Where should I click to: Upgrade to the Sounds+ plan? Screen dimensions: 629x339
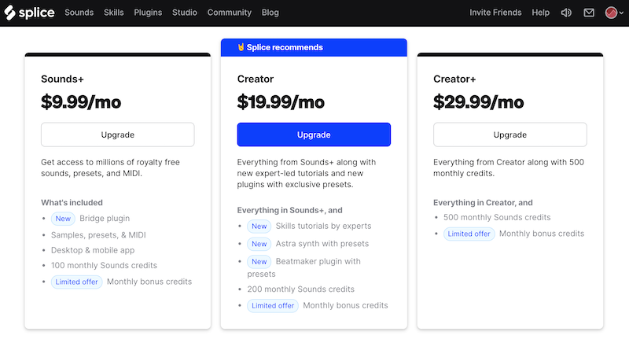coord(117,134)
